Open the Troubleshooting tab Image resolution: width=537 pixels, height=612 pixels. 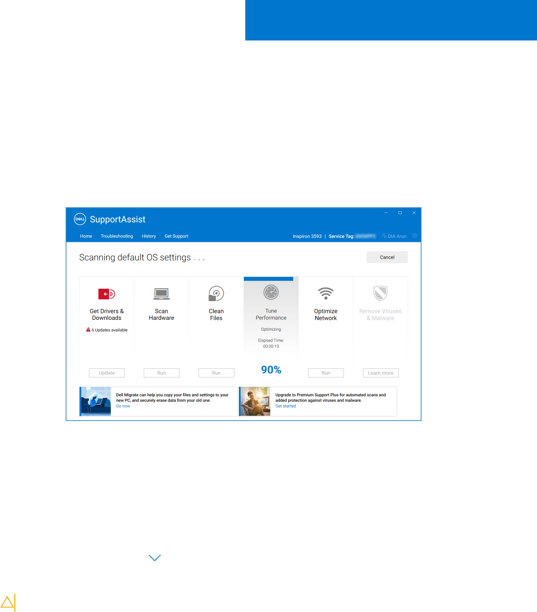pos(117,236)
